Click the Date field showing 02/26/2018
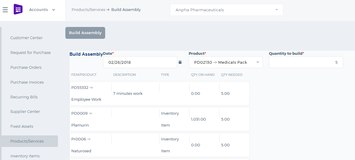 pos(140,62)
